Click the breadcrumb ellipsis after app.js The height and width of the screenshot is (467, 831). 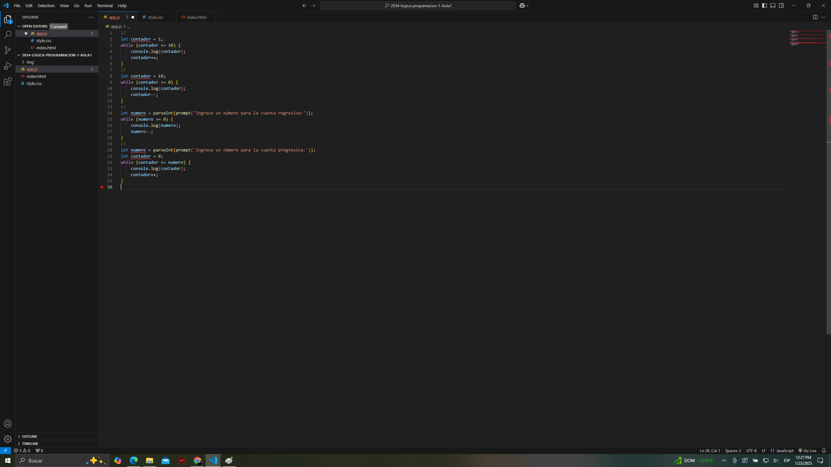coord(129,26)
